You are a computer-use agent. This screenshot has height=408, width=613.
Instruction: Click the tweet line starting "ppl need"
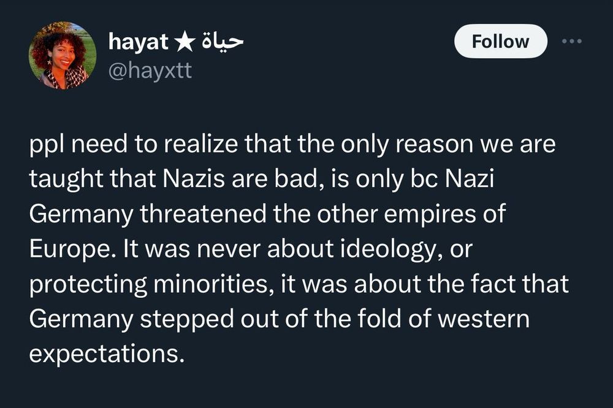click(x=292, y=144)
